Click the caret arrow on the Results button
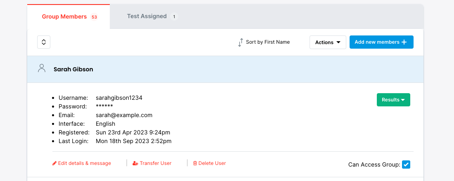The image size is (454, 181). tap(403, 100)
